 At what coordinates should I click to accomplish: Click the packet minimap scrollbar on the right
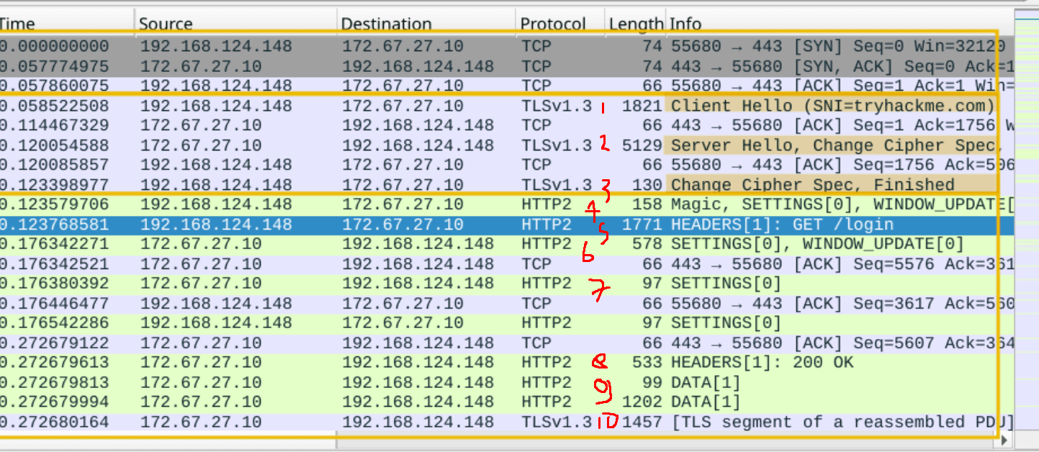1026,216
